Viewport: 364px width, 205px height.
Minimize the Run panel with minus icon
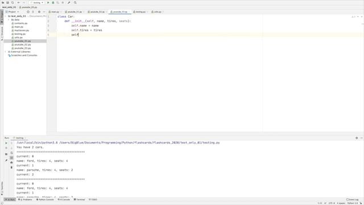(x=362, y=138)
